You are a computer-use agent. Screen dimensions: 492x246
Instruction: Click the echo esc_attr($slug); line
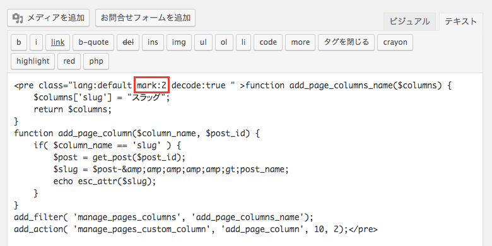tap(105, 182)
